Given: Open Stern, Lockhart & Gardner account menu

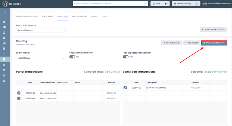Looking at the screenshot, I should pyautogui.click(x=219, y=3).
